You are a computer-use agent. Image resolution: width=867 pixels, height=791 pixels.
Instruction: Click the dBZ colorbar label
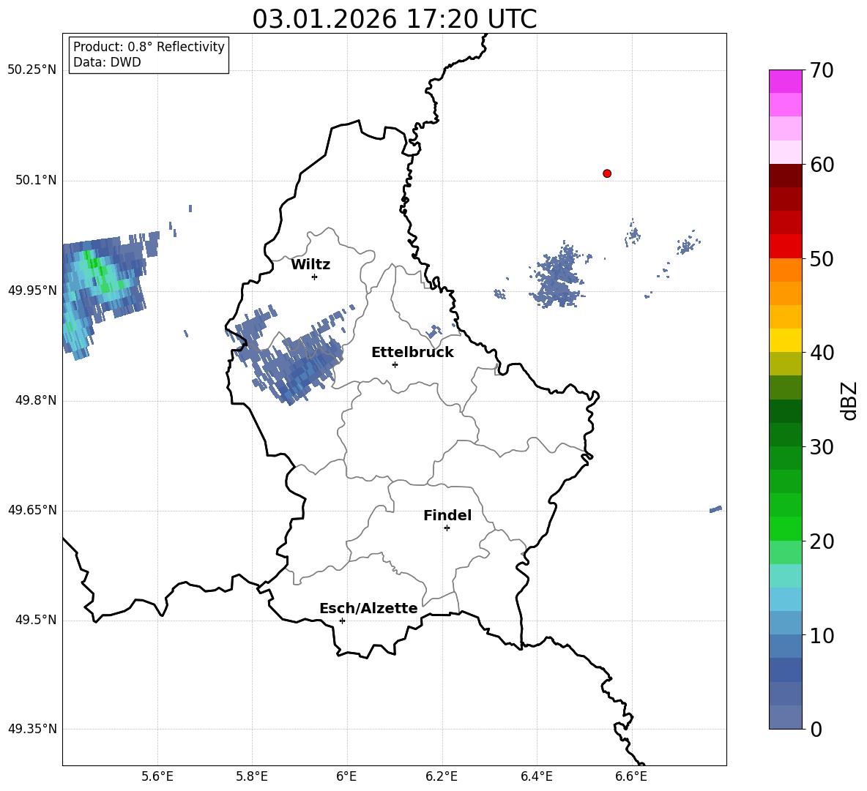849,400
